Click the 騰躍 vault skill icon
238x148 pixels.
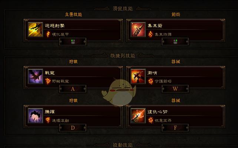pos(35,115)
